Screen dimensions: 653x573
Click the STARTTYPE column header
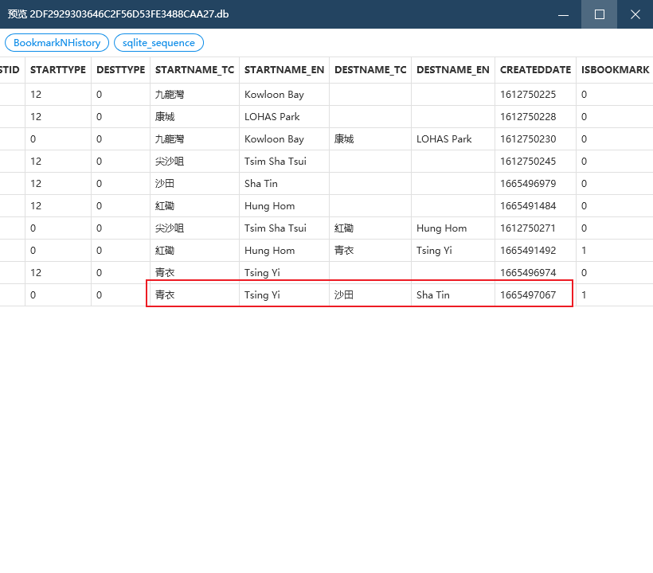coord(58,70)
